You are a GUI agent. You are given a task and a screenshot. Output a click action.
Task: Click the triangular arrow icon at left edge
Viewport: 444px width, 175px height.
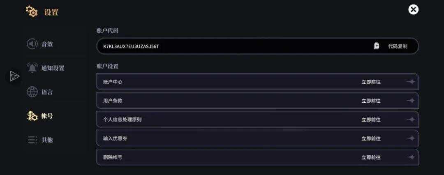(x=14, y=76)
